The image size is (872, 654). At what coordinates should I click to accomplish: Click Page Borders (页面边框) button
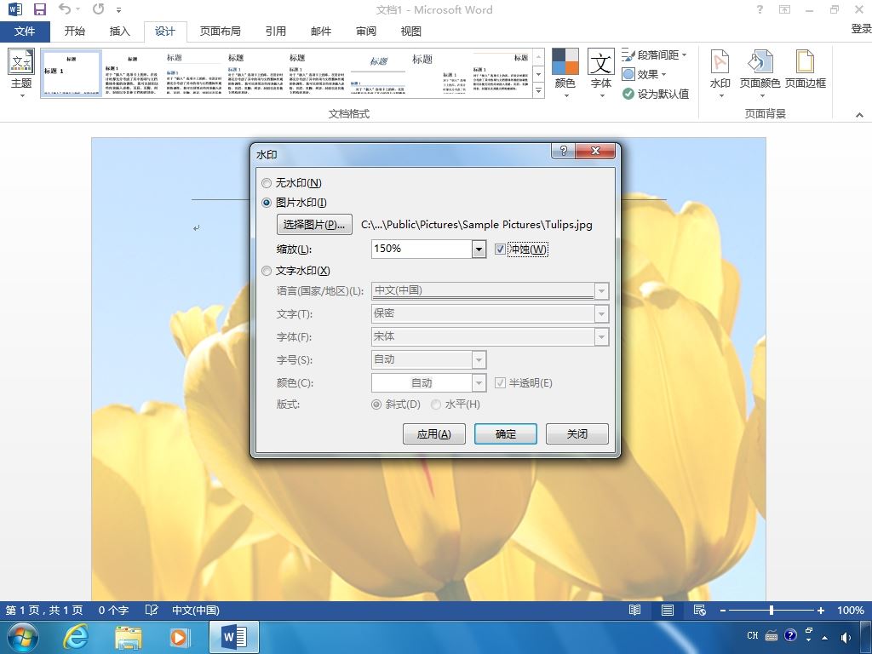806,70
